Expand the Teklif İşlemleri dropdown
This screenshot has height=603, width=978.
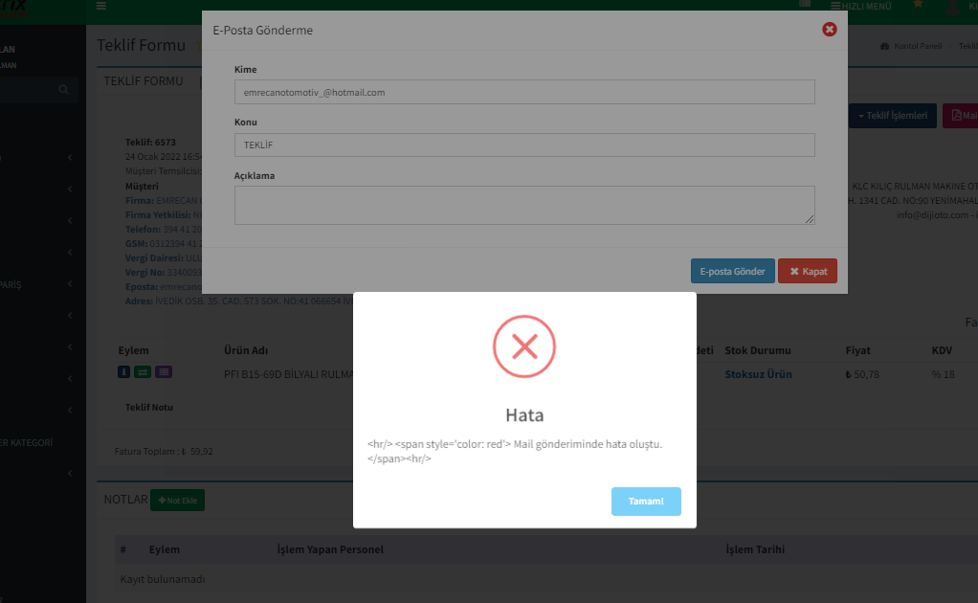892,116
